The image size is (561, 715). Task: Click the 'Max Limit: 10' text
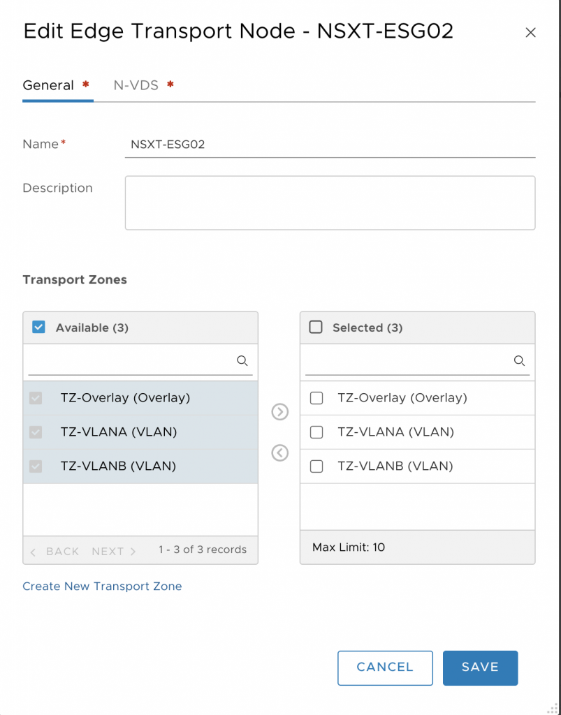tap(349, 547)
